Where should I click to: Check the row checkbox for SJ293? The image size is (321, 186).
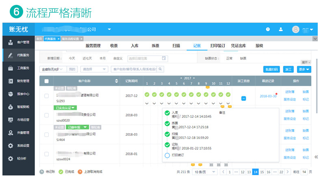click(46, 96)
